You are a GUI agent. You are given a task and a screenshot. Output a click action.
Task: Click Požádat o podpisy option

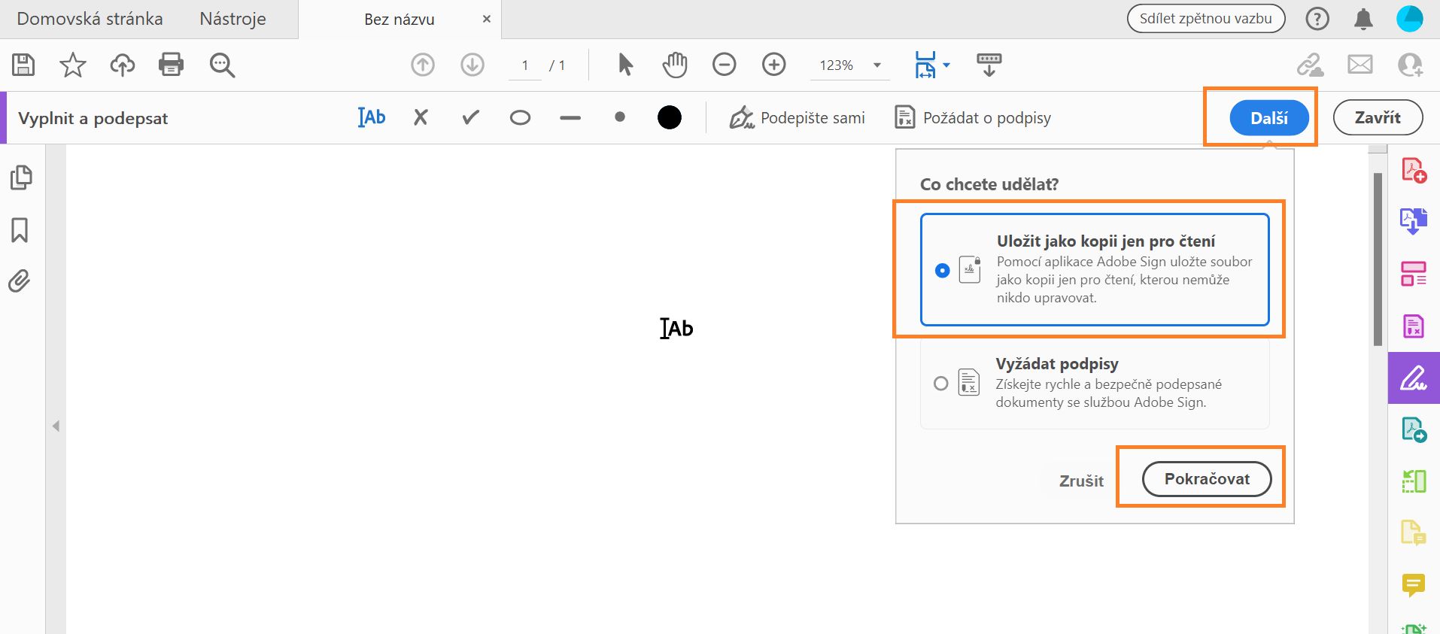[x=972, y=118]
